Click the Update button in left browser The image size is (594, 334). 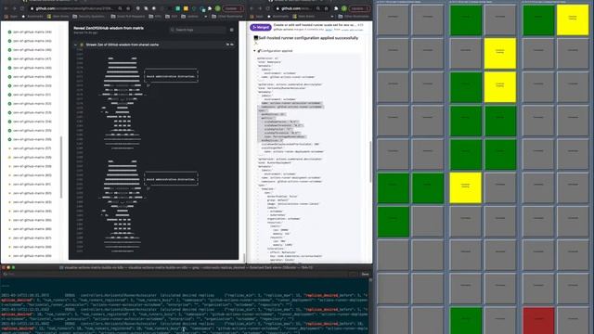233,8
